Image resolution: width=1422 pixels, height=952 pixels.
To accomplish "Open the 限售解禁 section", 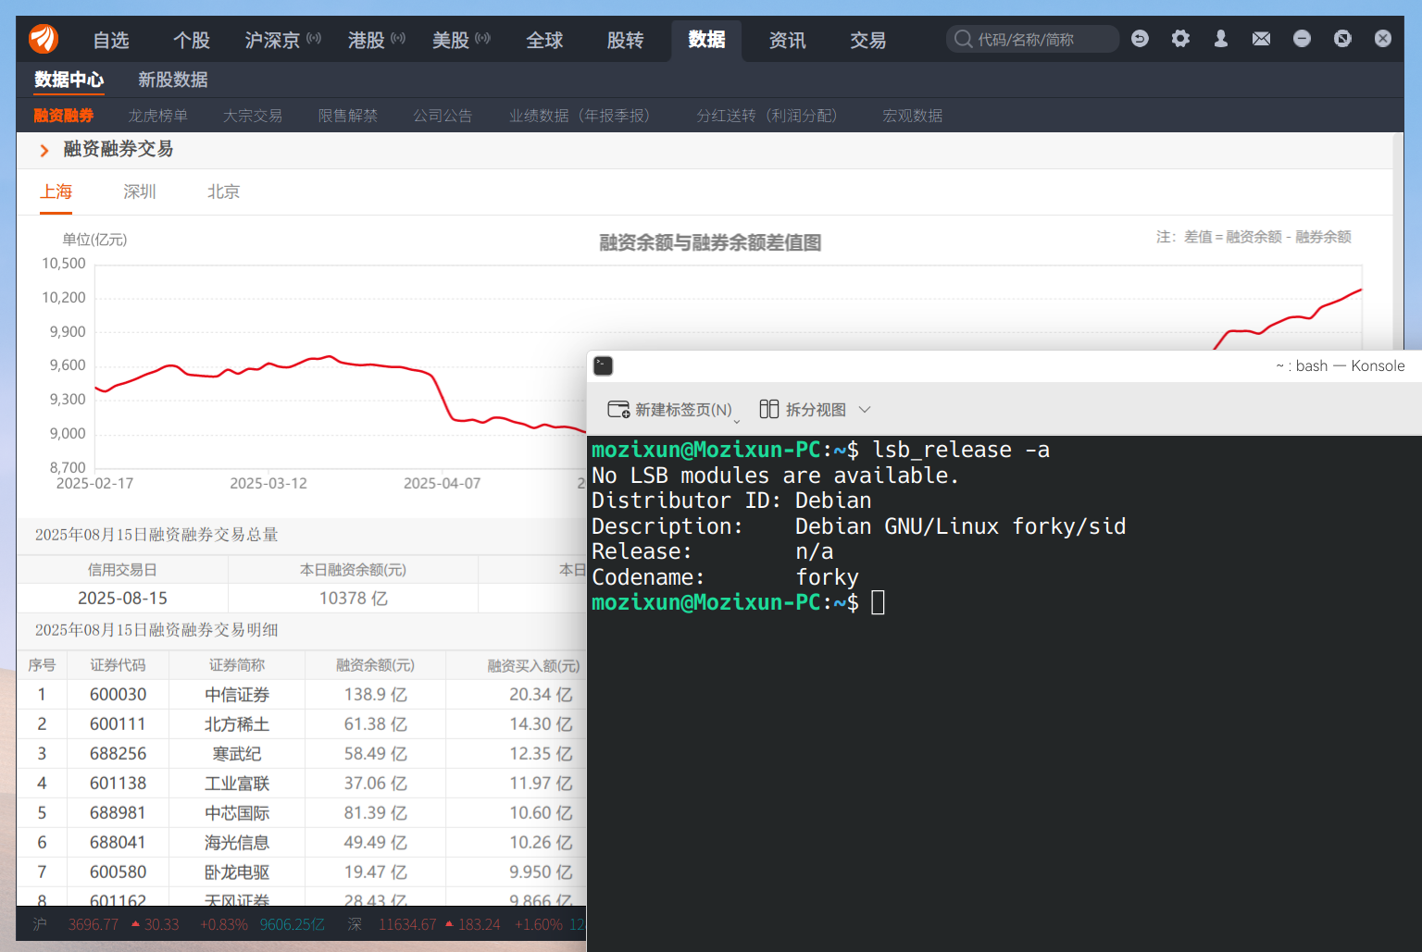I will point(348,116).
